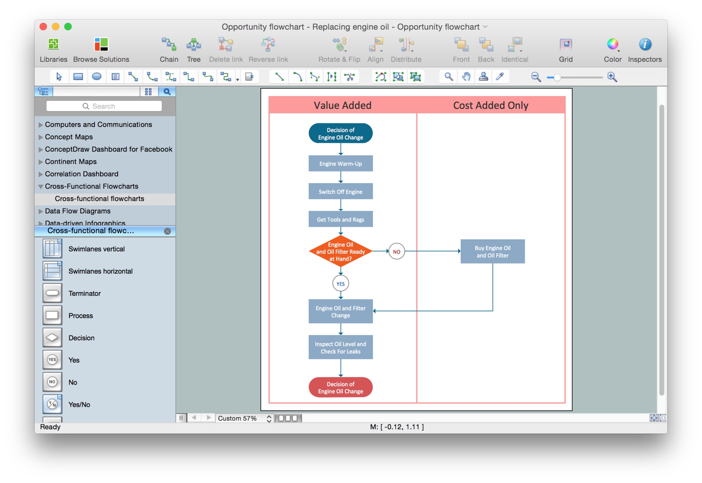Viewport: 702px width, 483px height.
Task: Open the Libraries panel icon
Action: (x=53, y=45)
